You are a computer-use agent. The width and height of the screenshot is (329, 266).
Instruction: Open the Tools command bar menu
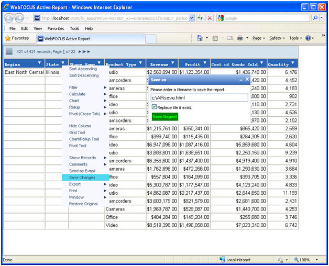click(295, 38)
